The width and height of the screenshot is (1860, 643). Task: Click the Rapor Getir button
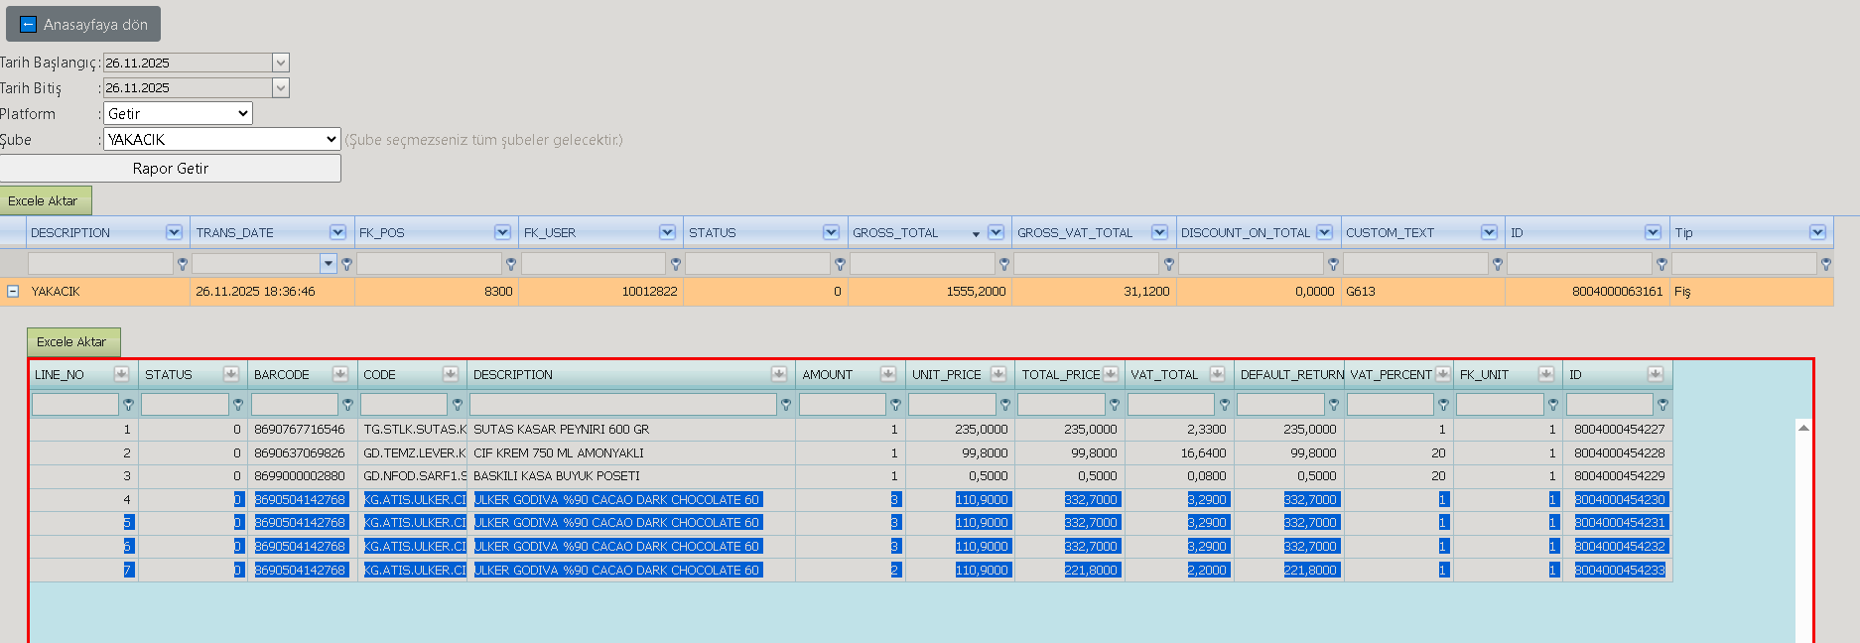[171, 168]
